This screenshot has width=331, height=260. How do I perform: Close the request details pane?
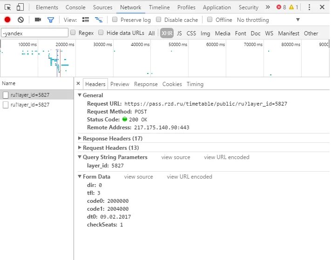[x=78, y=83]
